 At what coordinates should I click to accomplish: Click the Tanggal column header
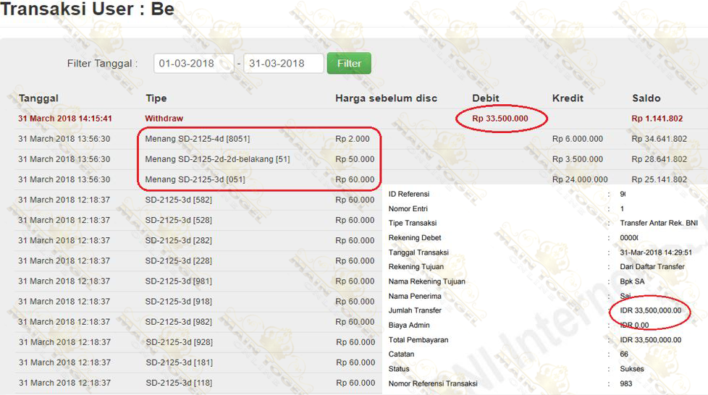coord(38,98)
